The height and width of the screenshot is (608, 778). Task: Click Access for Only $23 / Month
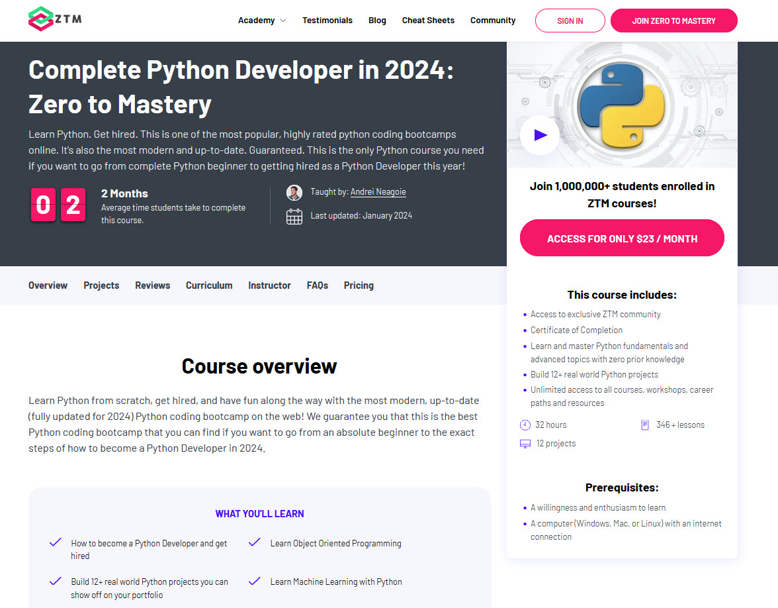pos(622,238)
